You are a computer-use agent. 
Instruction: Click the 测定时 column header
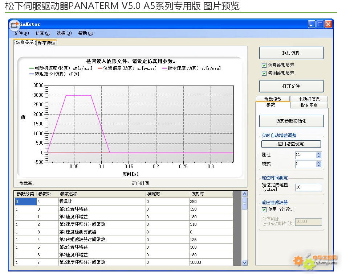point(167,194)
